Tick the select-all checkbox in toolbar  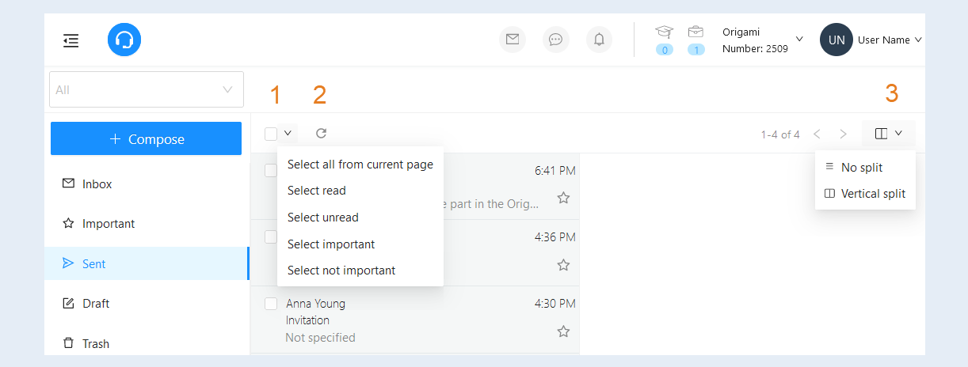tap(271, 134)
